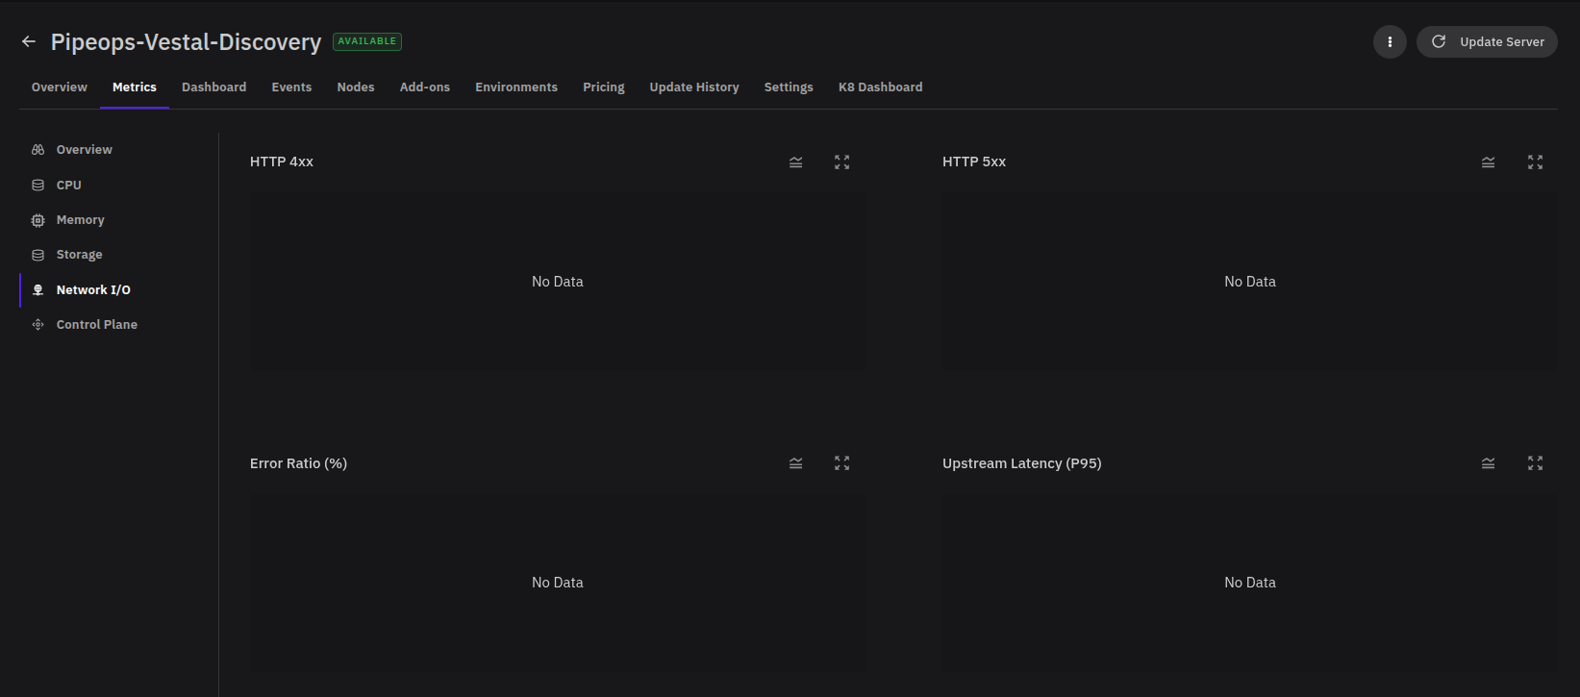This screenshot has width=1580, height=697.
Task: Select the Metrics tab
Action: tap(135, 87)
